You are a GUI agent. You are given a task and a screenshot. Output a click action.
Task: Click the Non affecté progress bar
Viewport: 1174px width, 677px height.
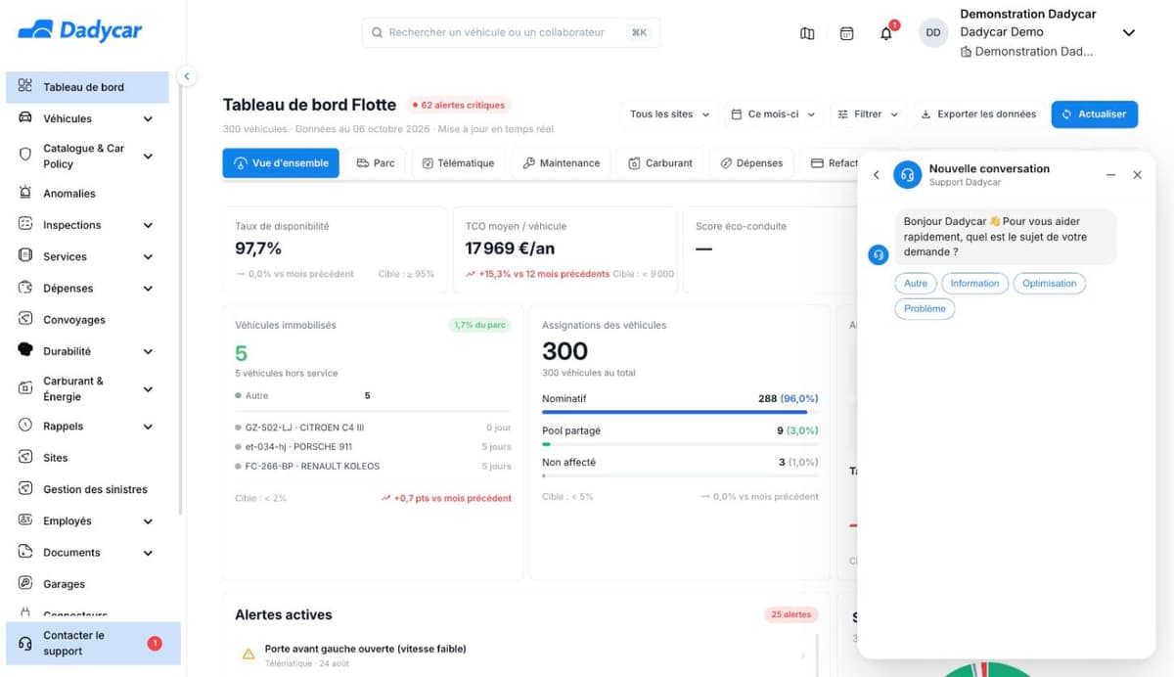[x=680, y=475]
